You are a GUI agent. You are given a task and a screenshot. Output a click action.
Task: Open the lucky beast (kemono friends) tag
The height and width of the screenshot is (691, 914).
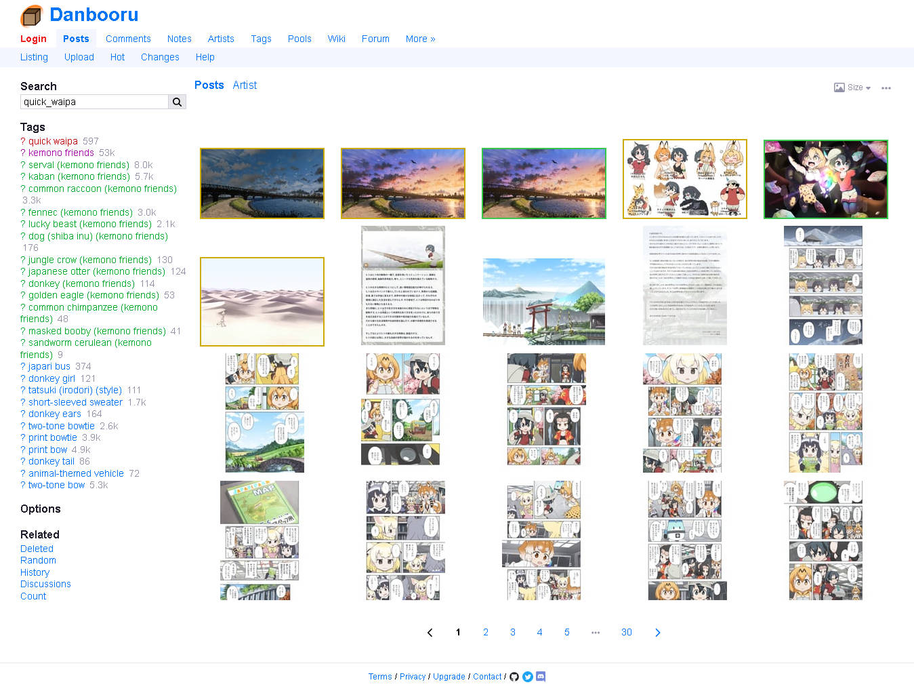click(x=90, y=224)
